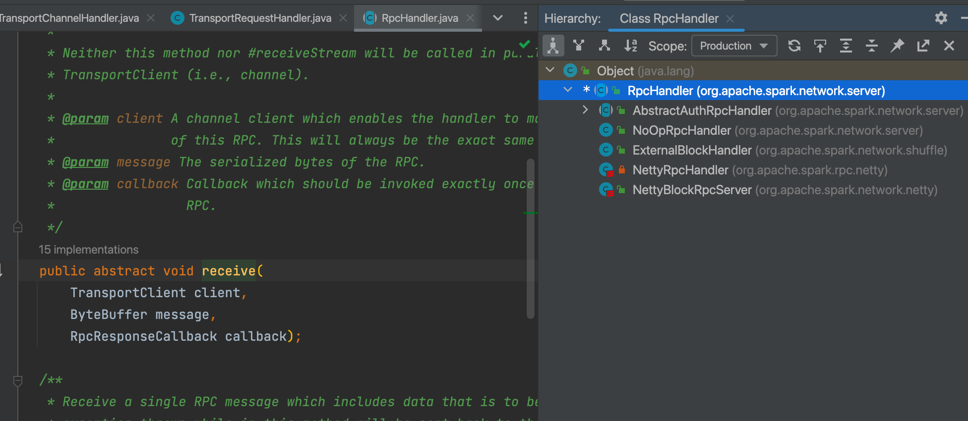Open the editor tabs options menu
This screenshot has width=968, height=421.
[525, 18]
